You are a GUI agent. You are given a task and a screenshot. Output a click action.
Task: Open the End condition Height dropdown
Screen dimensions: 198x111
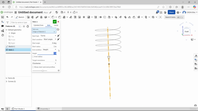(x=49, y=50)
